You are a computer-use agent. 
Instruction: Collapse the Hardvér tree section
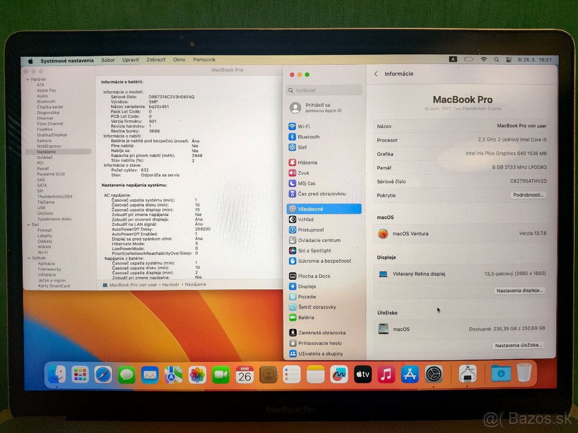click(x=29, y=79)
